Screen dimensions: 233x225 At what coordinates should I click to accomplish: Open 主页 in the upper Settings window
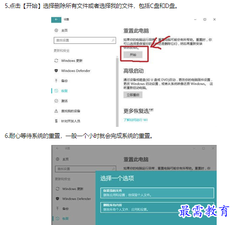pos(64,31)
